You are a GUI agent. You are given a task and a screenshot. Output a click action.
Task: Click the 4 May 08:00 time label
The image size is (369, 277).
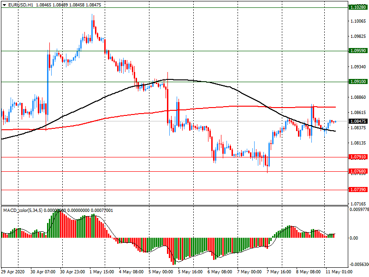[x=131, y=272]
